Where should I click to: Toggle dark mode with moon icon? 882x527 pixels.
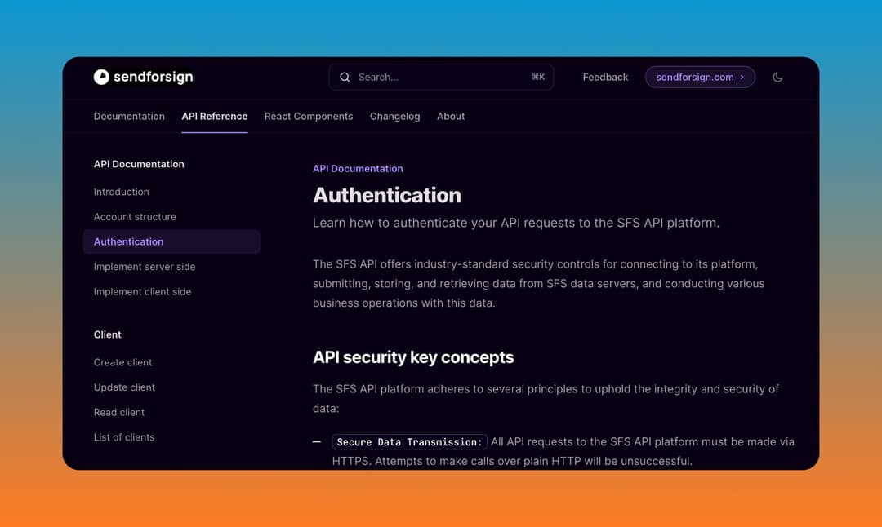click(x=777, y=77)
